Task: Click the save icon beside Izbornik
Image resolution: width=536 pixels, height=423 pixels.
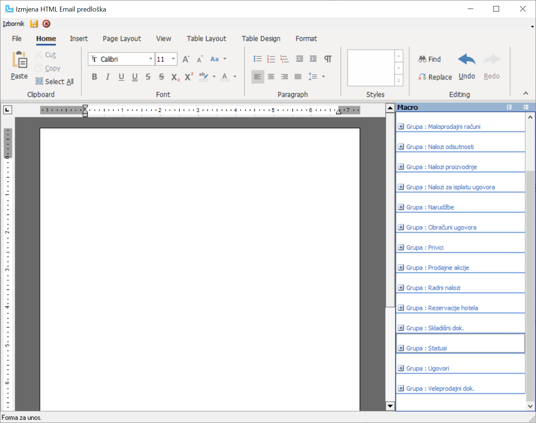Action: 34,24
